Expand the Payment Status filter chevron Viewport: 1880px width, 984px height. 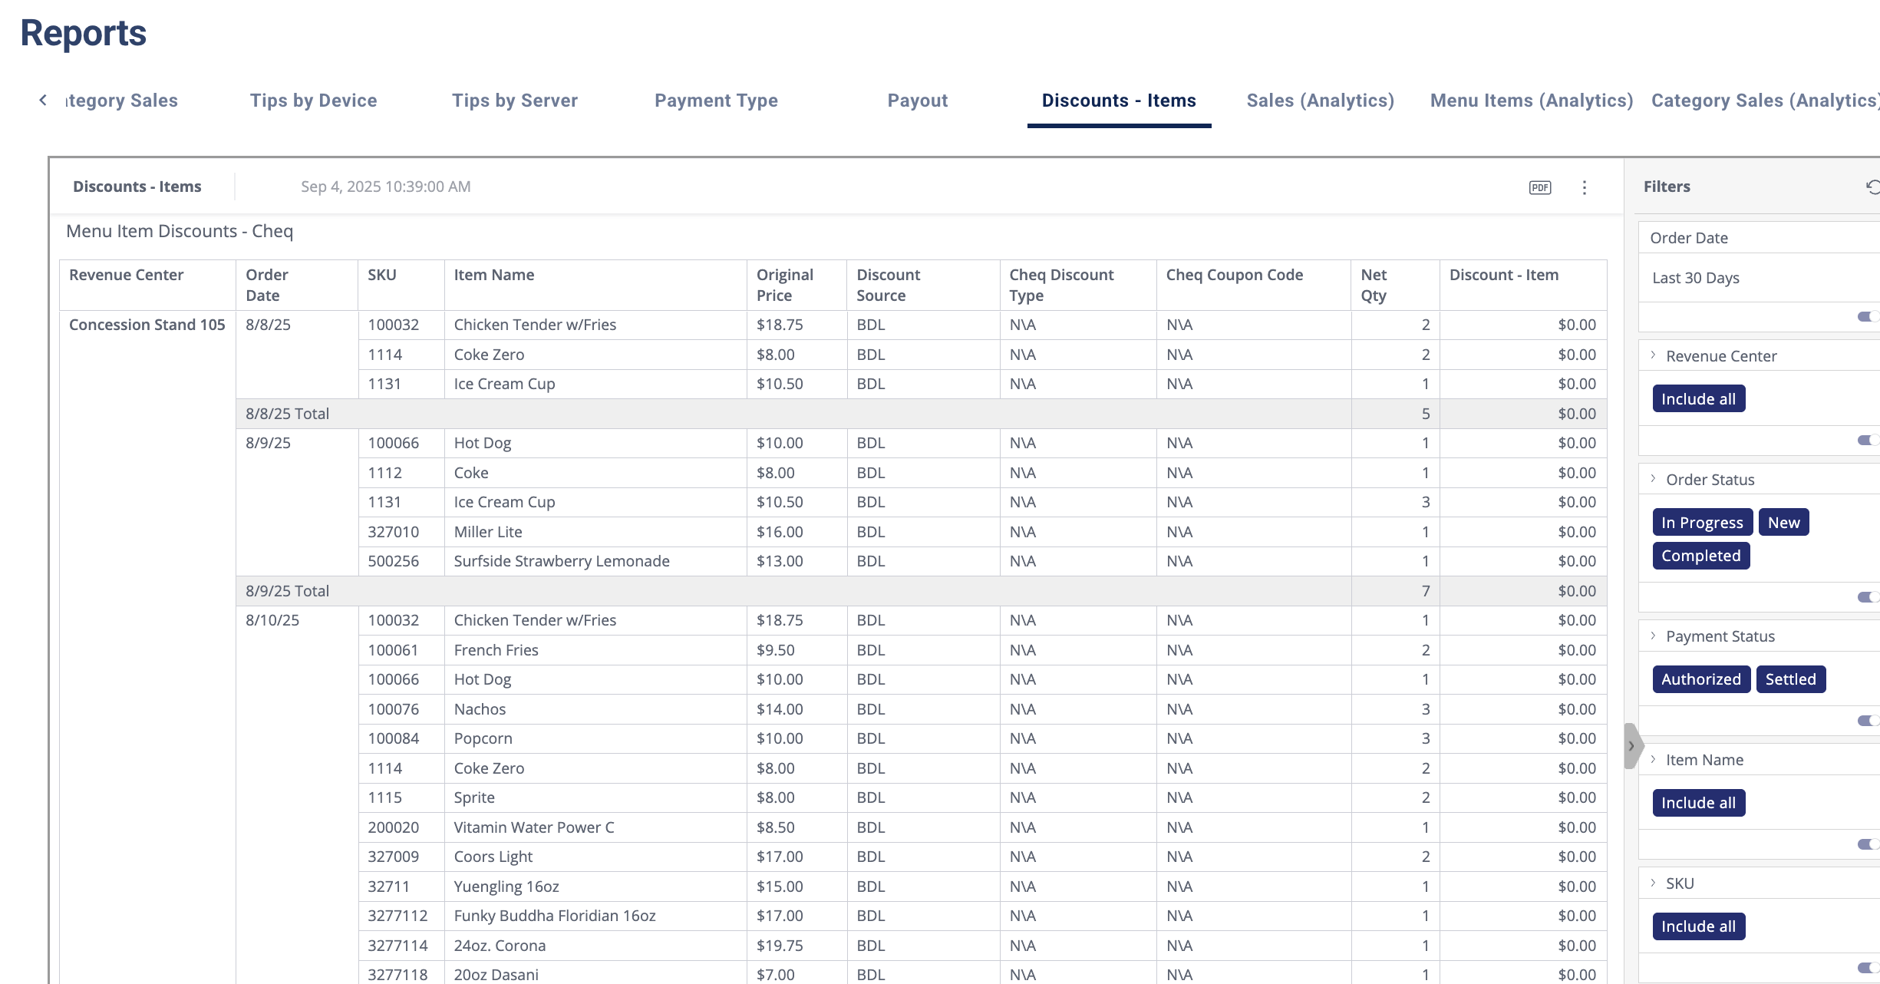coord(1654,636)
